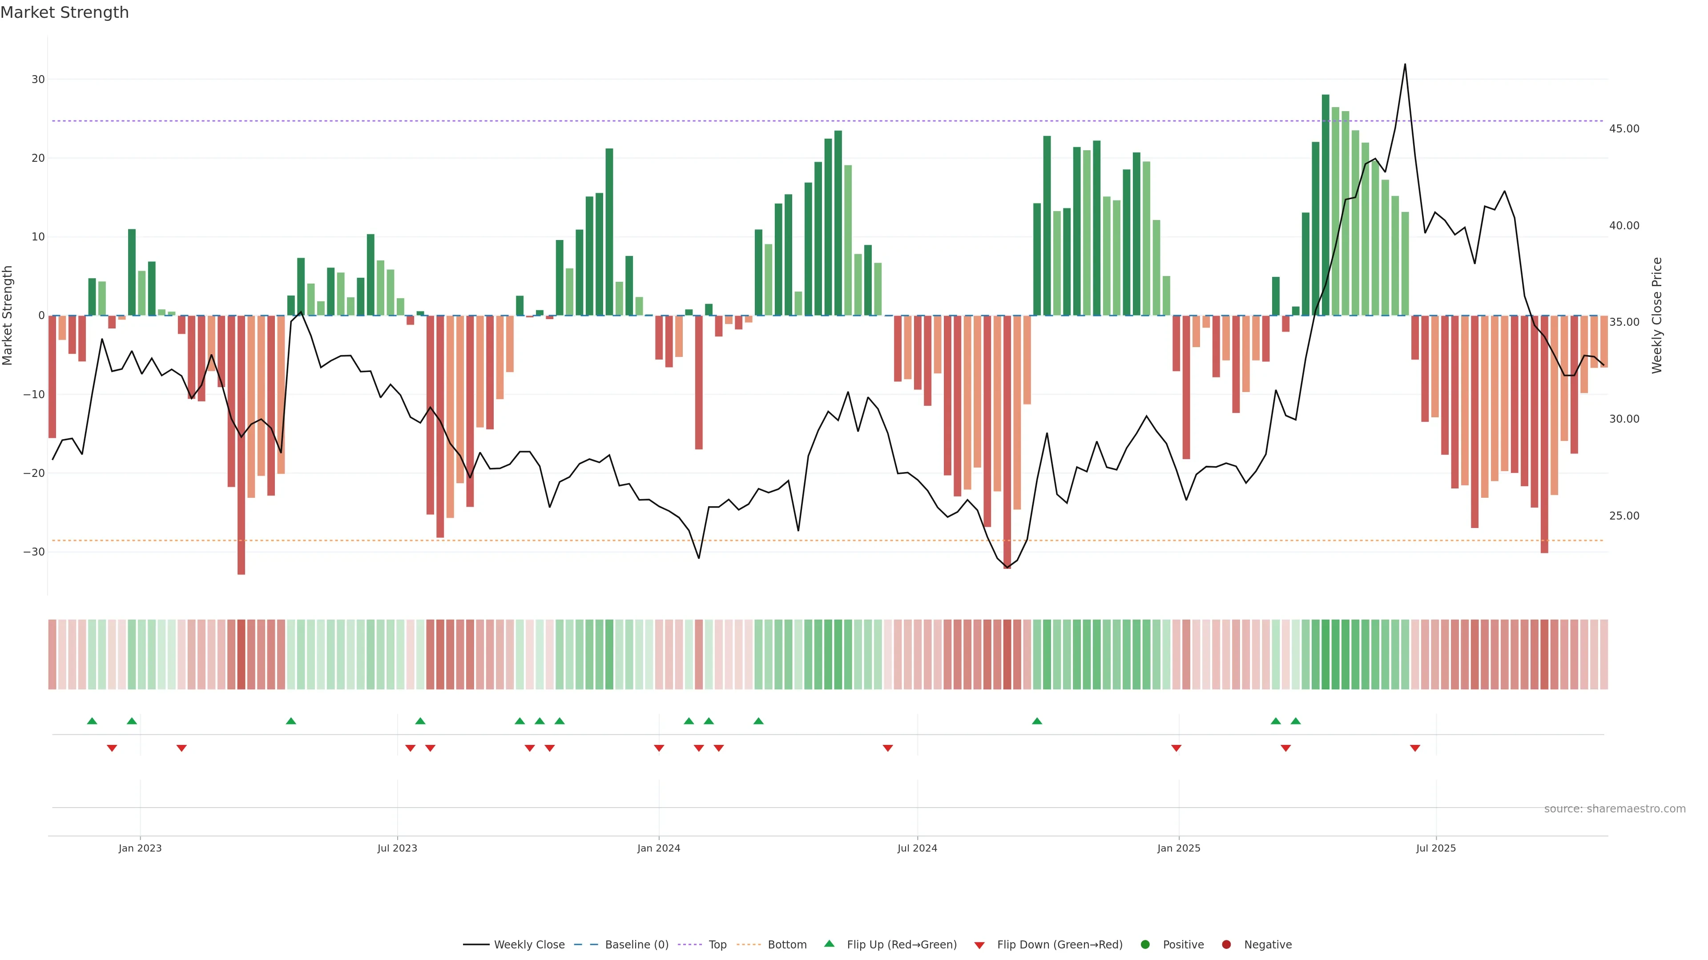
Task: Click the first green flip-up triangle marker
Action: pos(92,721)
